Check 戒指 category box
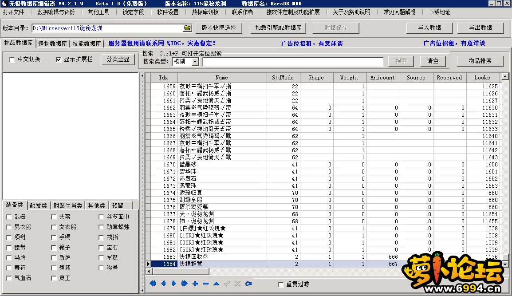The width and height of the screenshot is (512, 296). click(x=101, y=237)
